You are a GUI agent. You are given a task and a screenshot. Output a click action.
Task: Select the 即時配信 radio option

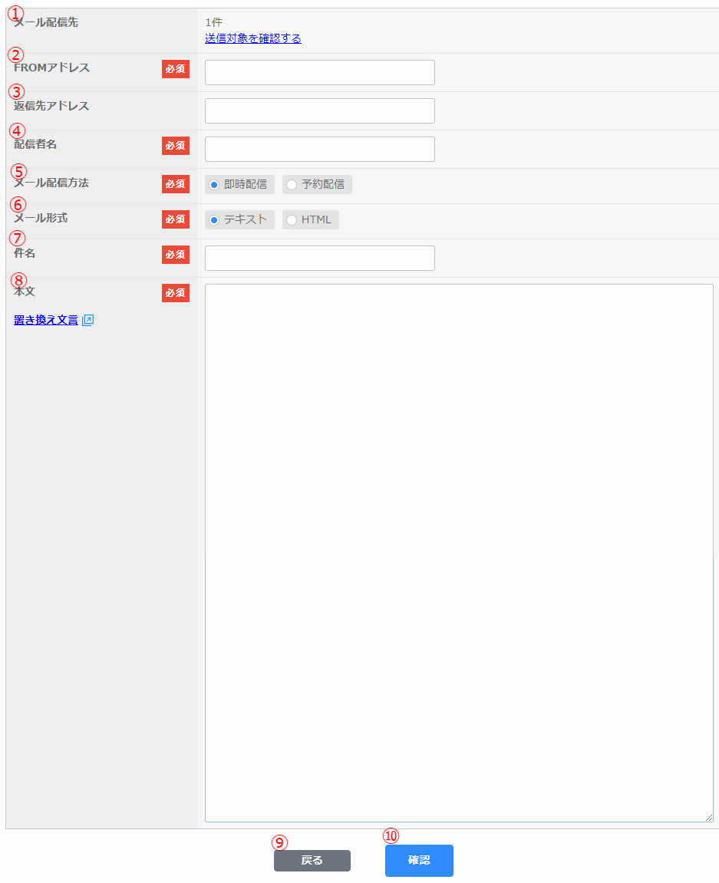coord(215,185)
